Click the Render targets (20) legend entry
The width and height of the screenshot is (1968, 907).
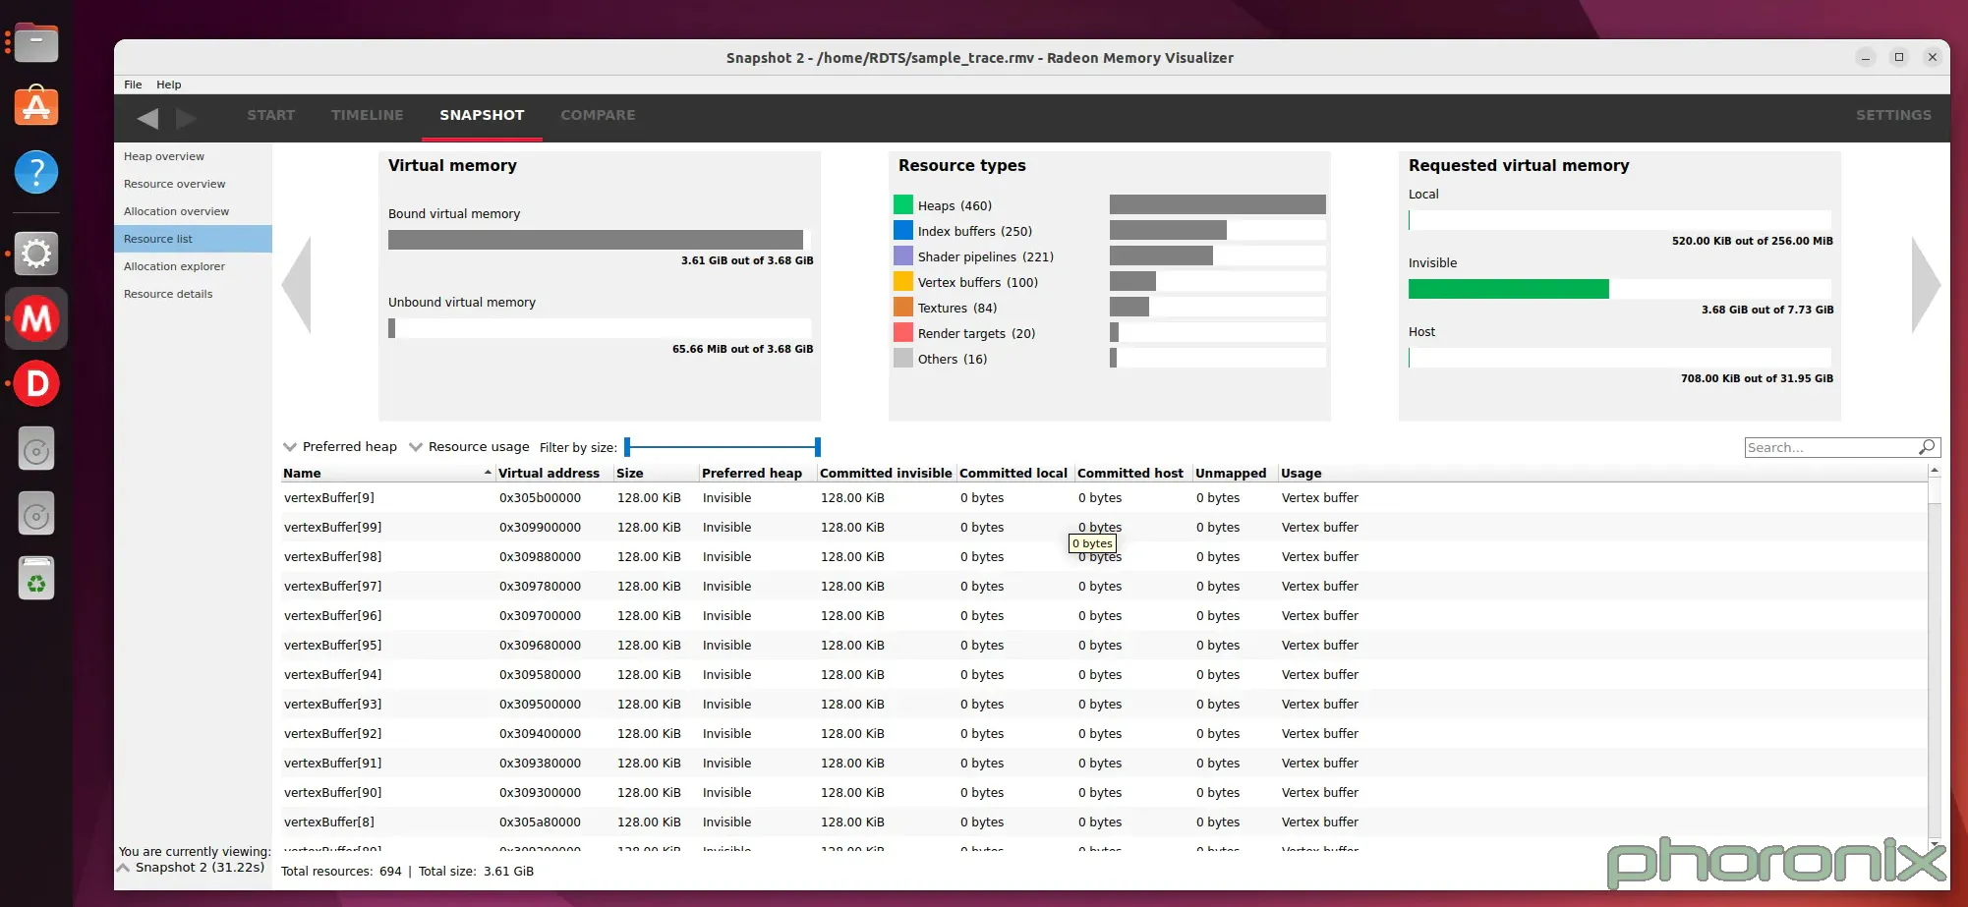[x=976, y=333]
